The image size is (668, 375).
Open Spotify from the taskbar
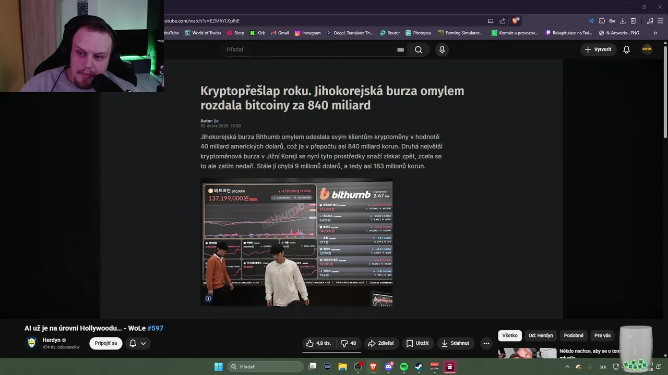pyautogui.click(x=404, y=367)
